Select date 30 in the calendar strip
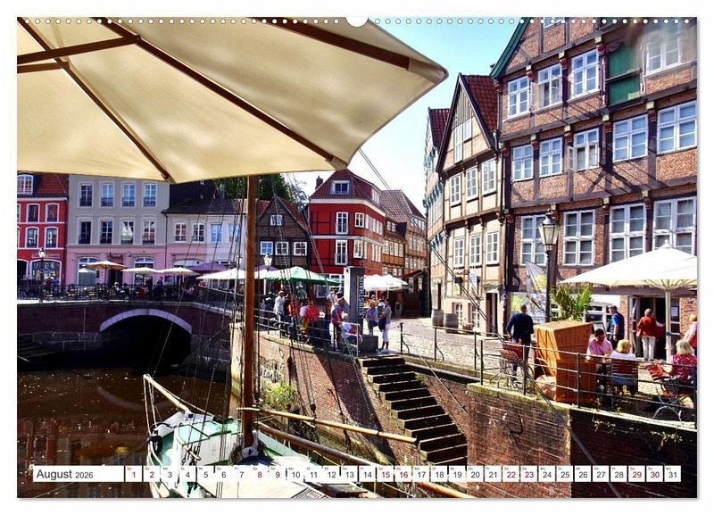714x515 pixels. [x=655, y=474]
